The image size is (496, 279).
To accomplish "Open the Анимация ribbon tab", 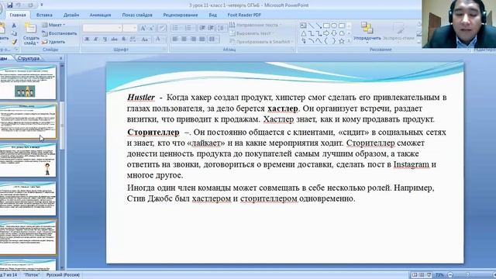I will [x=100, y=15].
